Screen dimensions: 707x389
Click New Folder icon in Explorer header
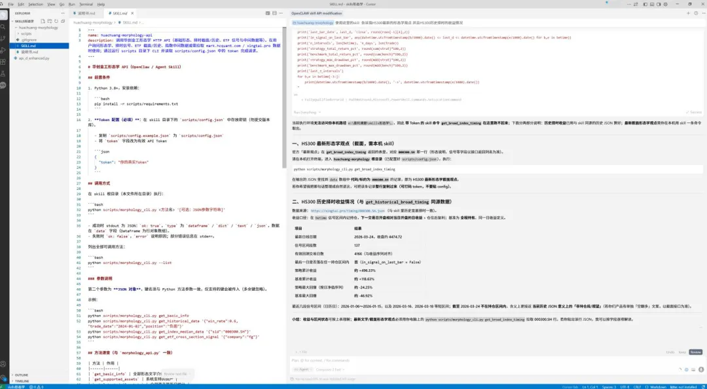[50, 21]
